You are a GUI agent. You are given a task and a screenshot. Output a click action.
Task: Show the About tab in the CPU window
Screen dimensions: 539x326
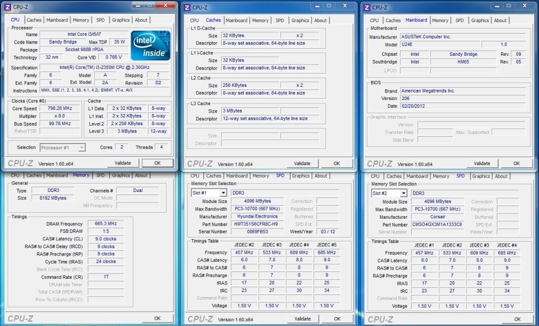pos(141,20)
